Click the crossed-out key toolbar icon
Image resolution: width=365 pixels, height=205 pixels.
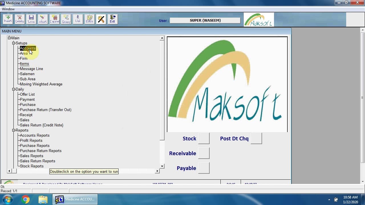[101, 19]
